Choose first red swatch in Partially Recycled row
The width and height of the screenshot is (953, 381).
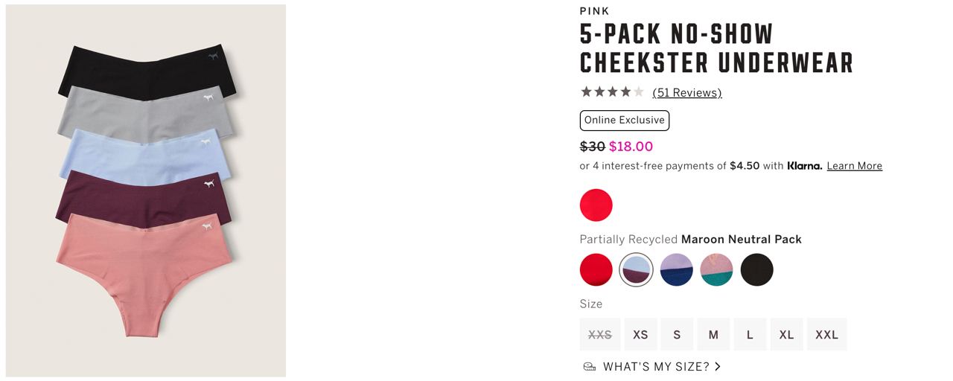pos(596,269)
